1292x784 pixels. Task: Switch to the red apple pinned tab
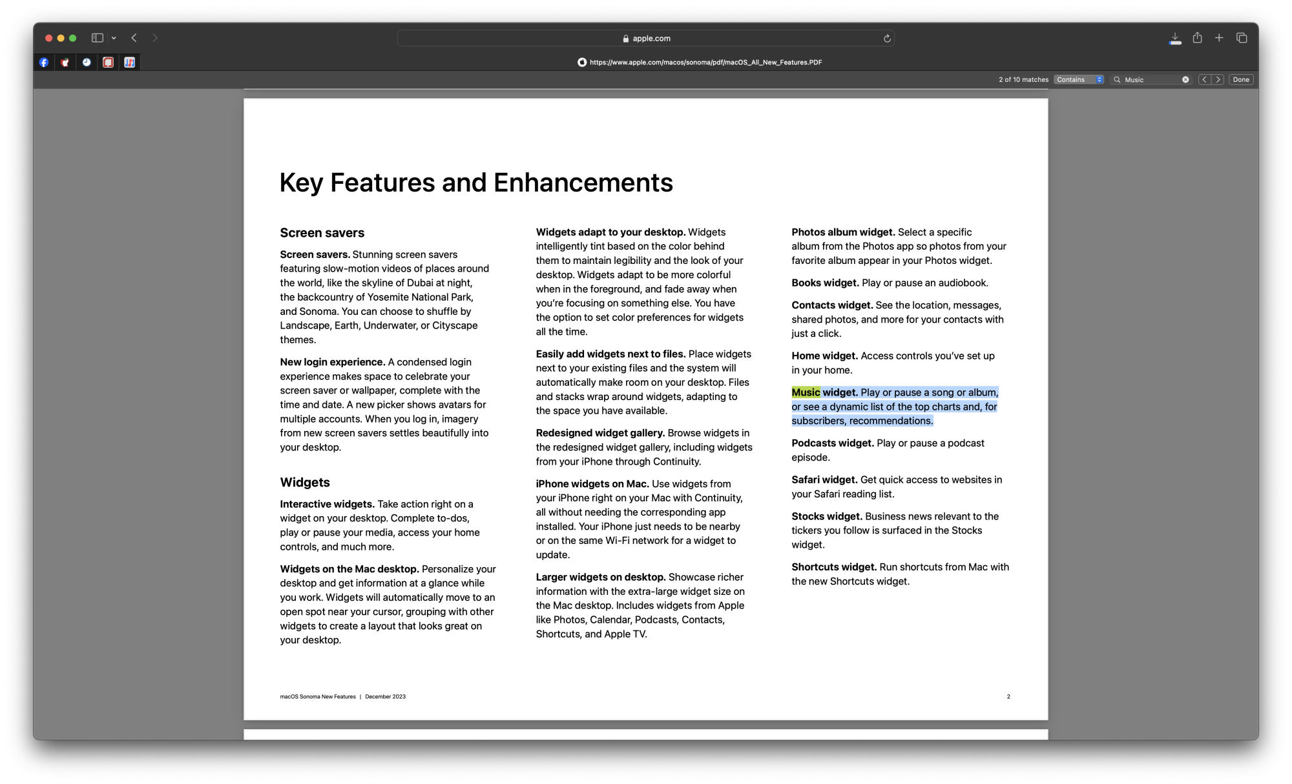pos(65,63)
